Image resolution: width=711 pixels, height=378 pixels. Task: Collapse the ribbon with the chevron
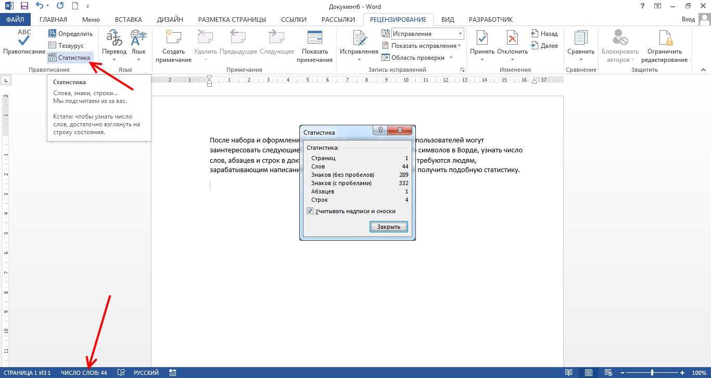coord(703,70)
